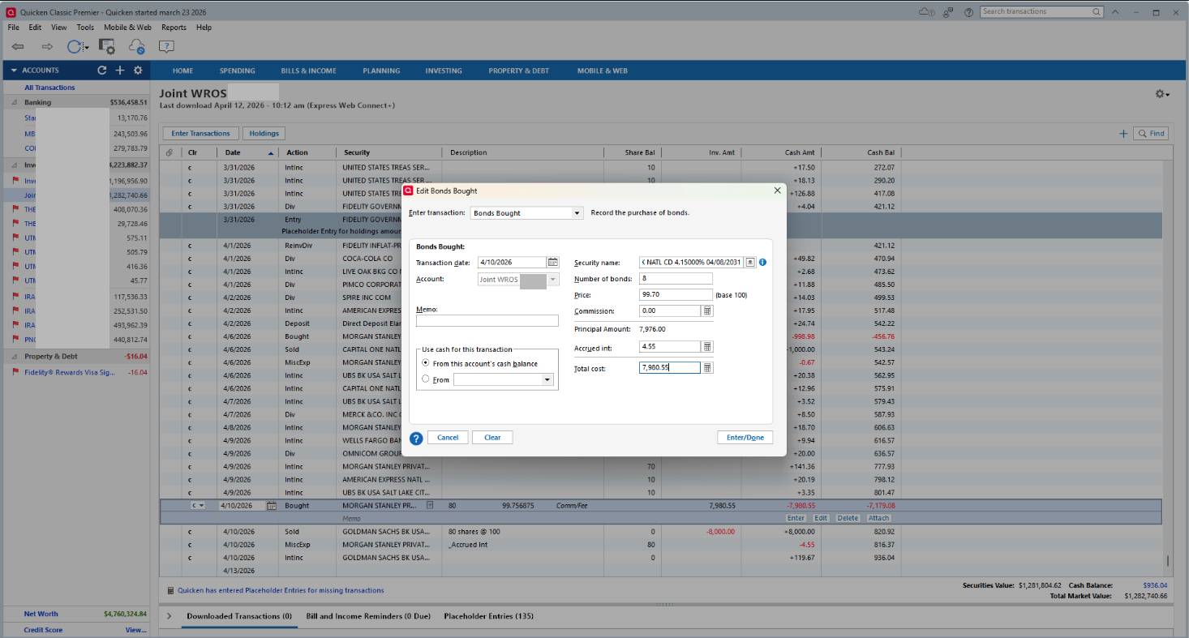Image resolution: width=1189 pixels, height=638 pixels.
Task: Open the From account dropdown list
Action: coord(547,379)
